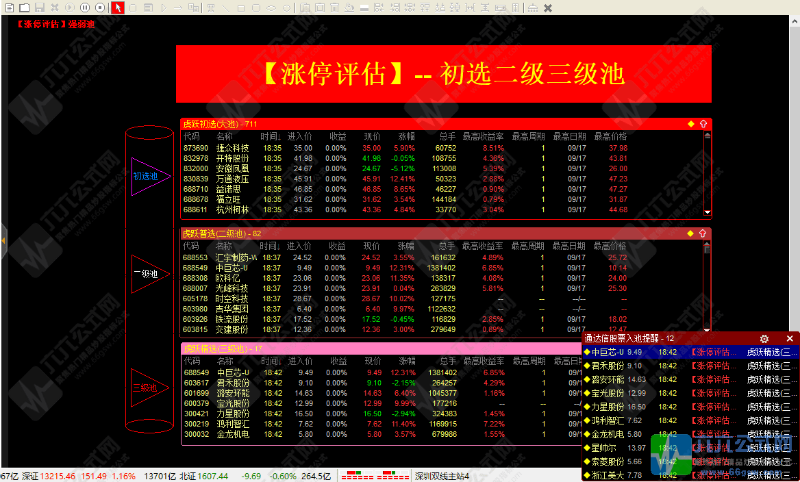Click the pause control in the toolbar

tap(84, 8)
